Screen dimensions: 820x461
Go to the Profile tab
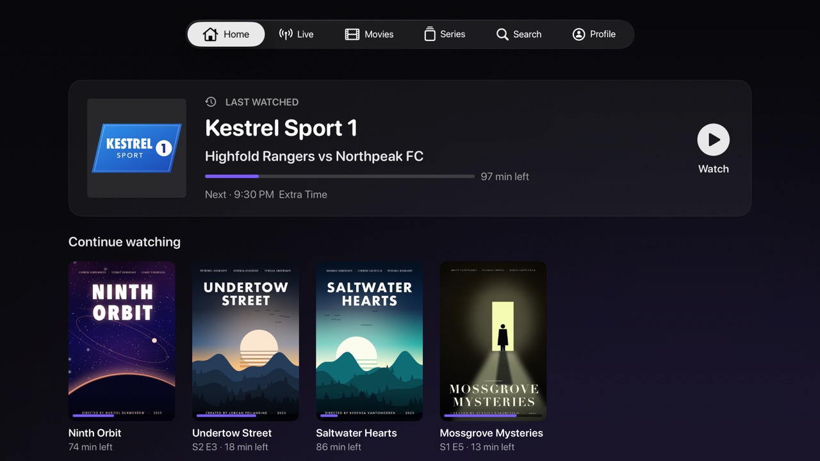pos(594,34)
